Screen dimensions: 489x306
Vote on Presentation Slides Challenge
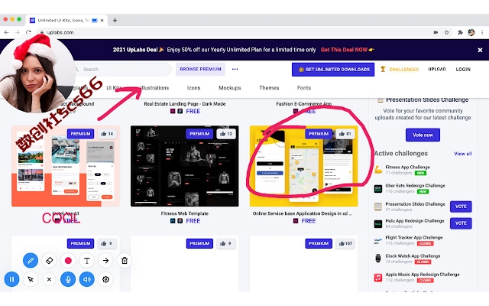(461, 207)
